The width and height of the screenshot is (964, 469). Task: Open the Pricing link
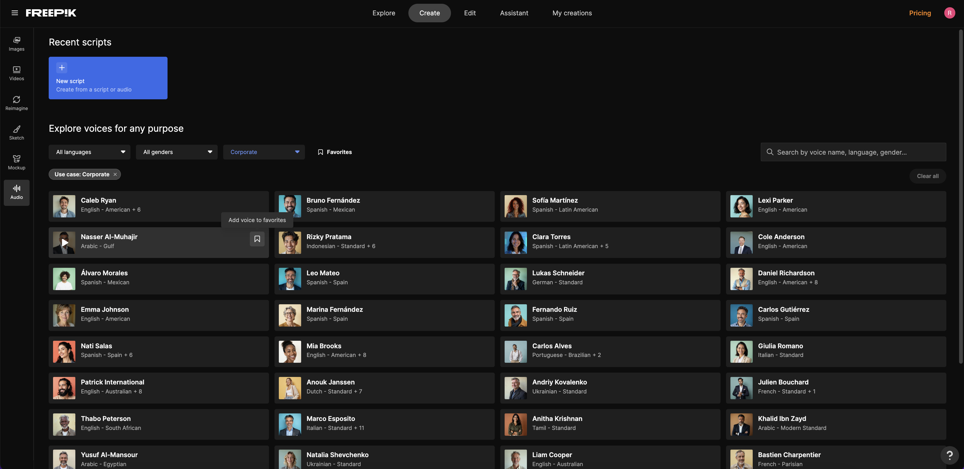pos(919,13)
